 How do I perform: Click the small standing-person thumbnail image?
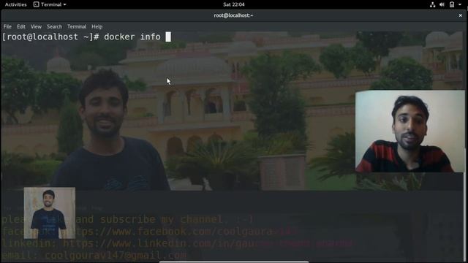click(50, 213)
